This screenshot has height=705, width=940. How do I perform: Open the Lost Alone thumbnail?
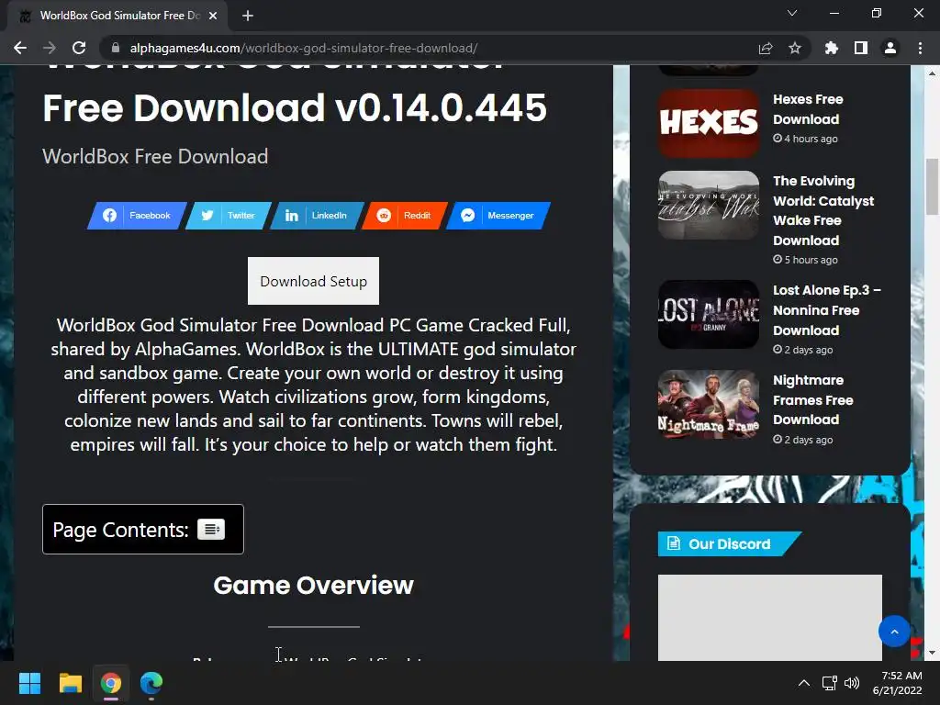[x=709, y=314]
